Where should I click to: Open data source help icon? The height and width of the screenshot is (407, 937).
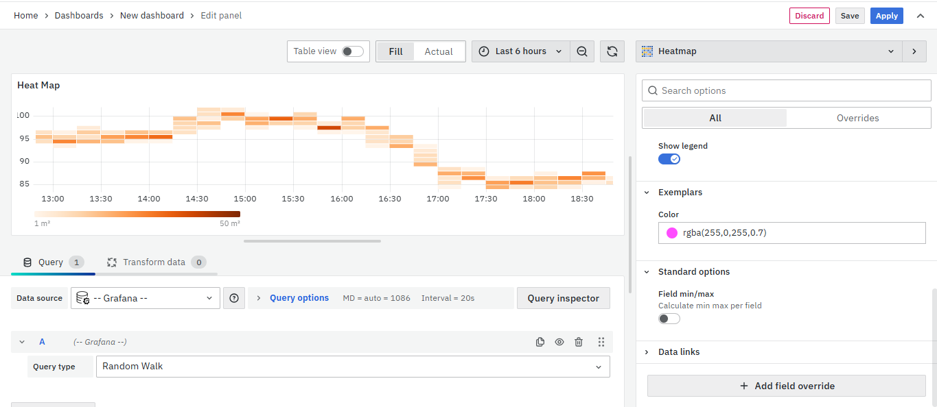click(x=234, y=298)
